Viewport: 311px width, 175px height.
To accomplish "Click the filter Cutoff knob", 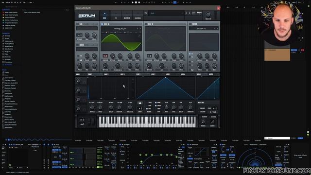I will point(200,56).
